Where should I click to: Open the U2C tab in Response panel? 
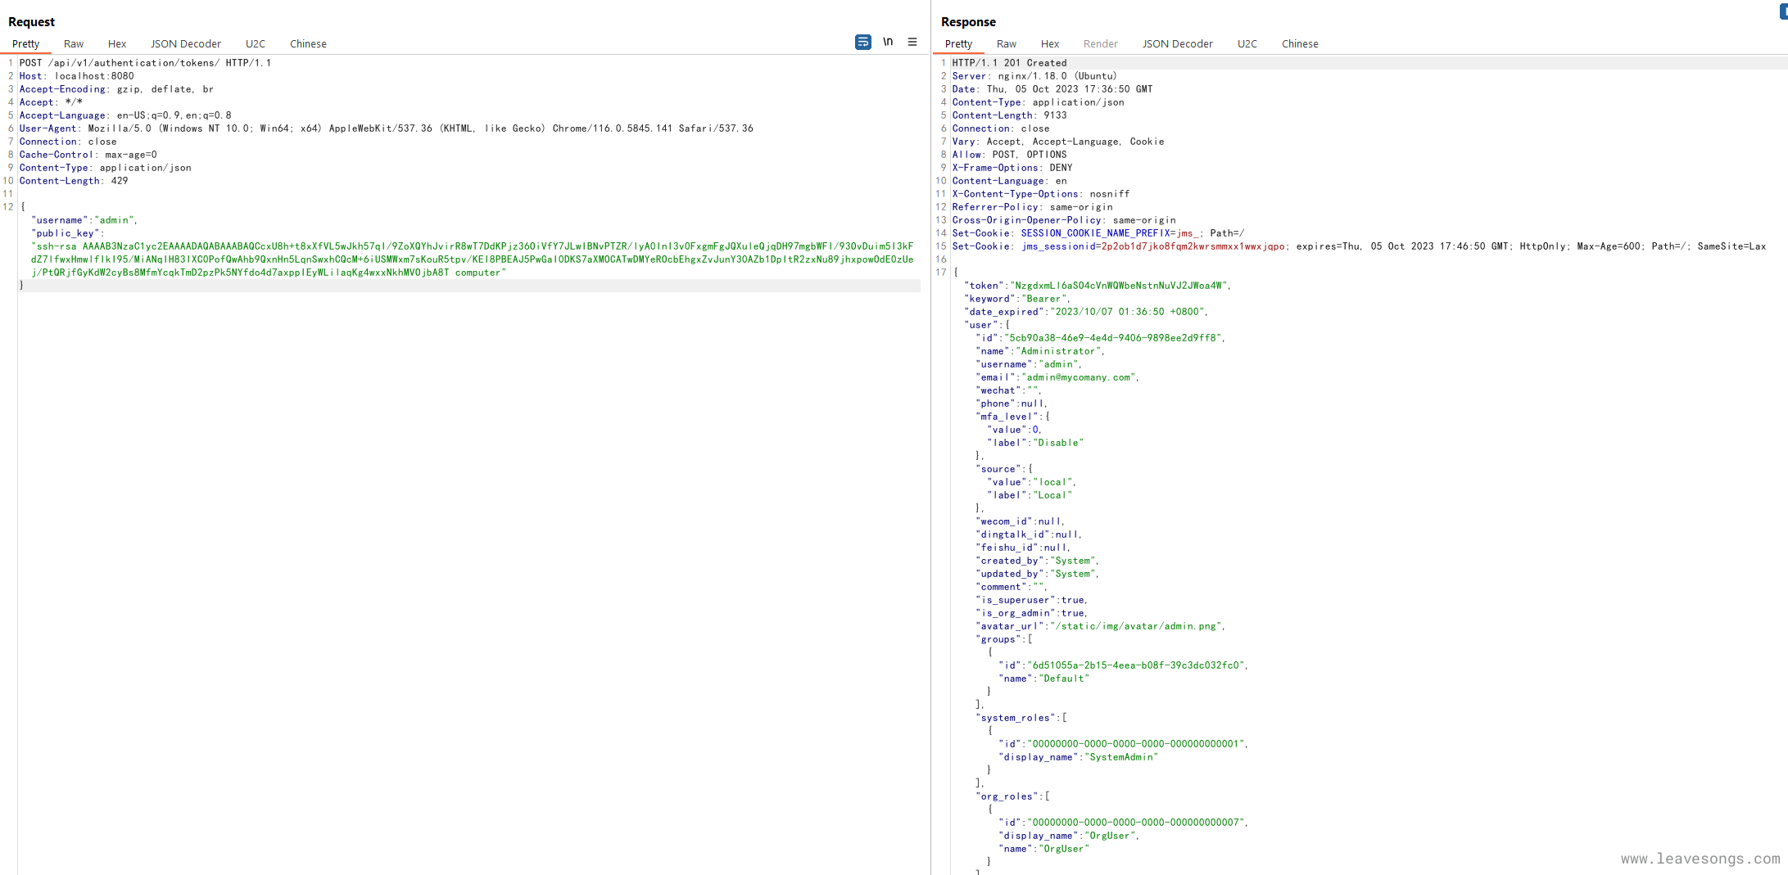pos(1247,44)
